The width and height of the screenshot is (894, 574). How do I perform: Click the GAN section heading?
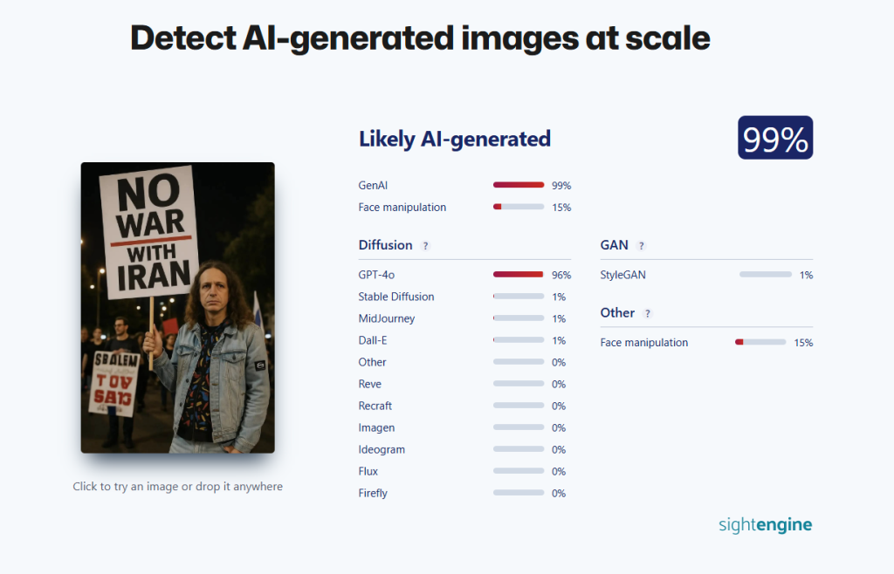tap(614, 245)
